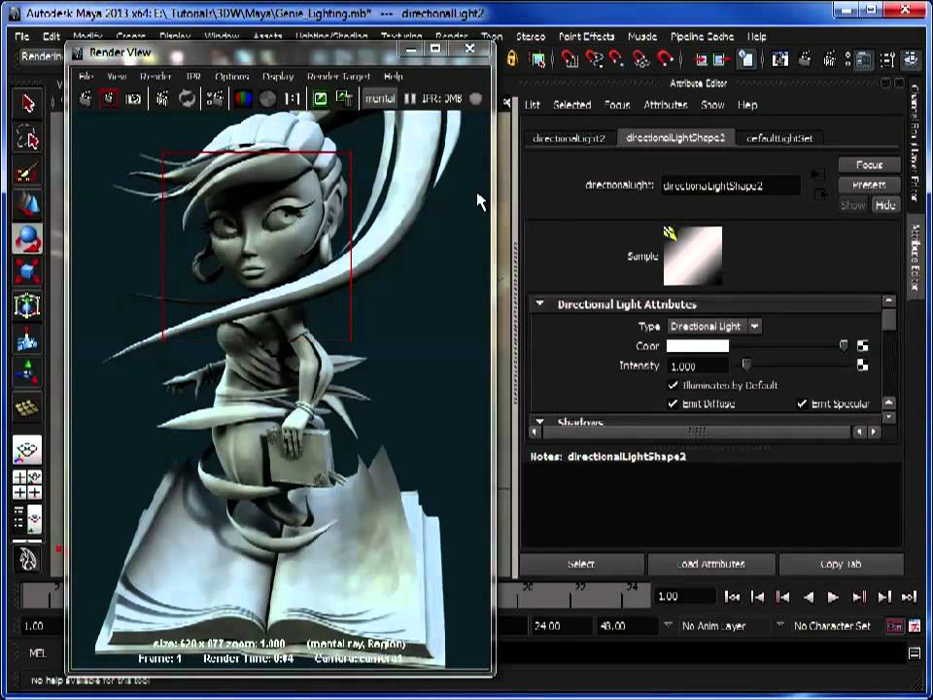
Task: Activate the Move tool cone icon
Action: tap(27, 205)
